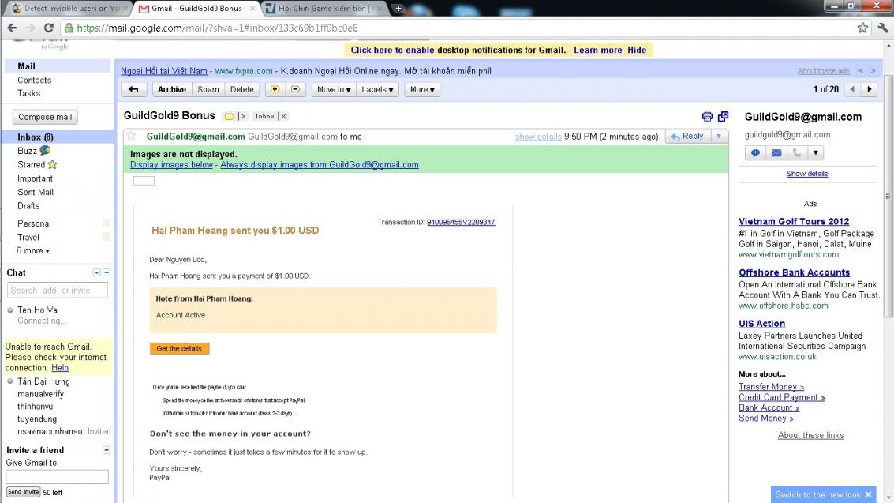
Task: Mark message as Spam
Action: (x=208, y=89)
